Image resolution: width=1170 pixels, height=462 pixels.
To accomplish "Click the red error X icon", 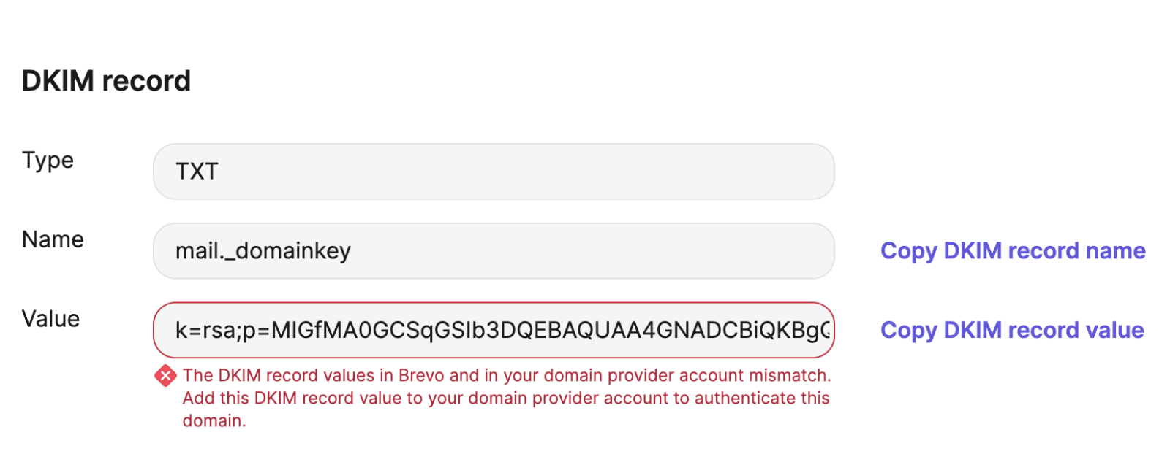I will [165, 376].
